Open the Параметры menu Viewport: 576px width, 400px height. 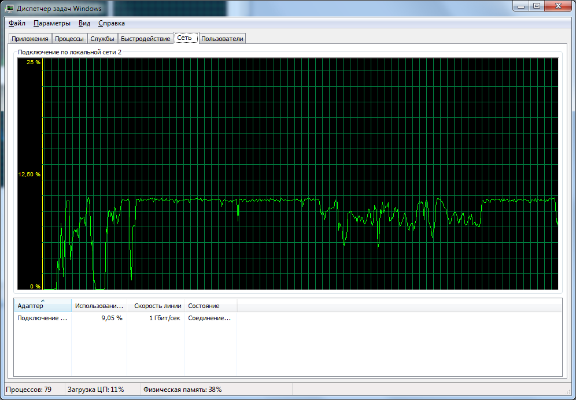[52, 23]
